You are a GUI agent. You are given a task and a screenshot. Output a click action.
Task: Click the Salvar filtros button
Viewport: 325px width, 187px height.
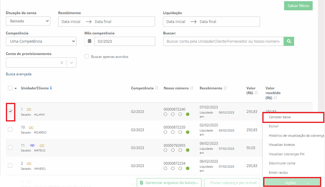(298, 5)
